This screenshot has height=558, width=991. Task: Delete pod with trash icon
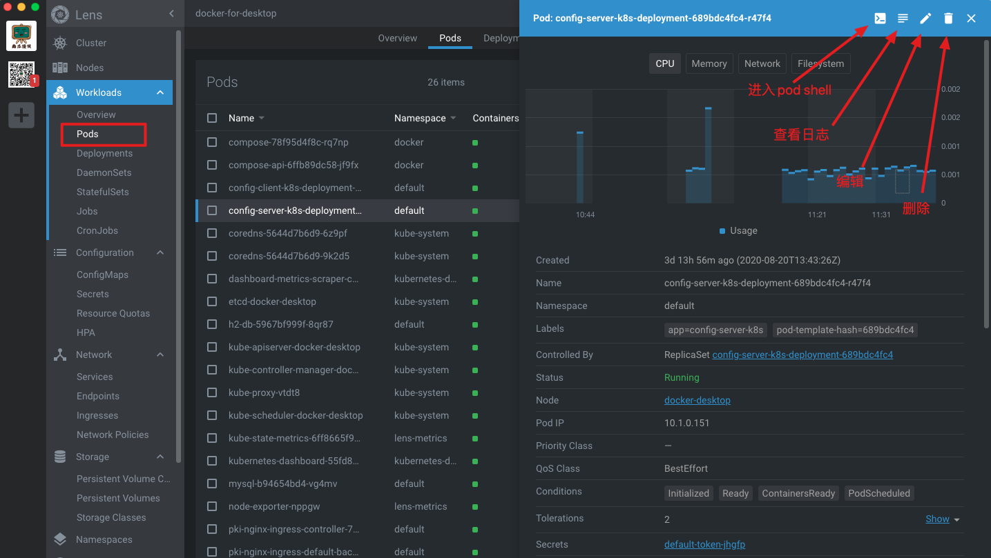(x=948, y=19)
